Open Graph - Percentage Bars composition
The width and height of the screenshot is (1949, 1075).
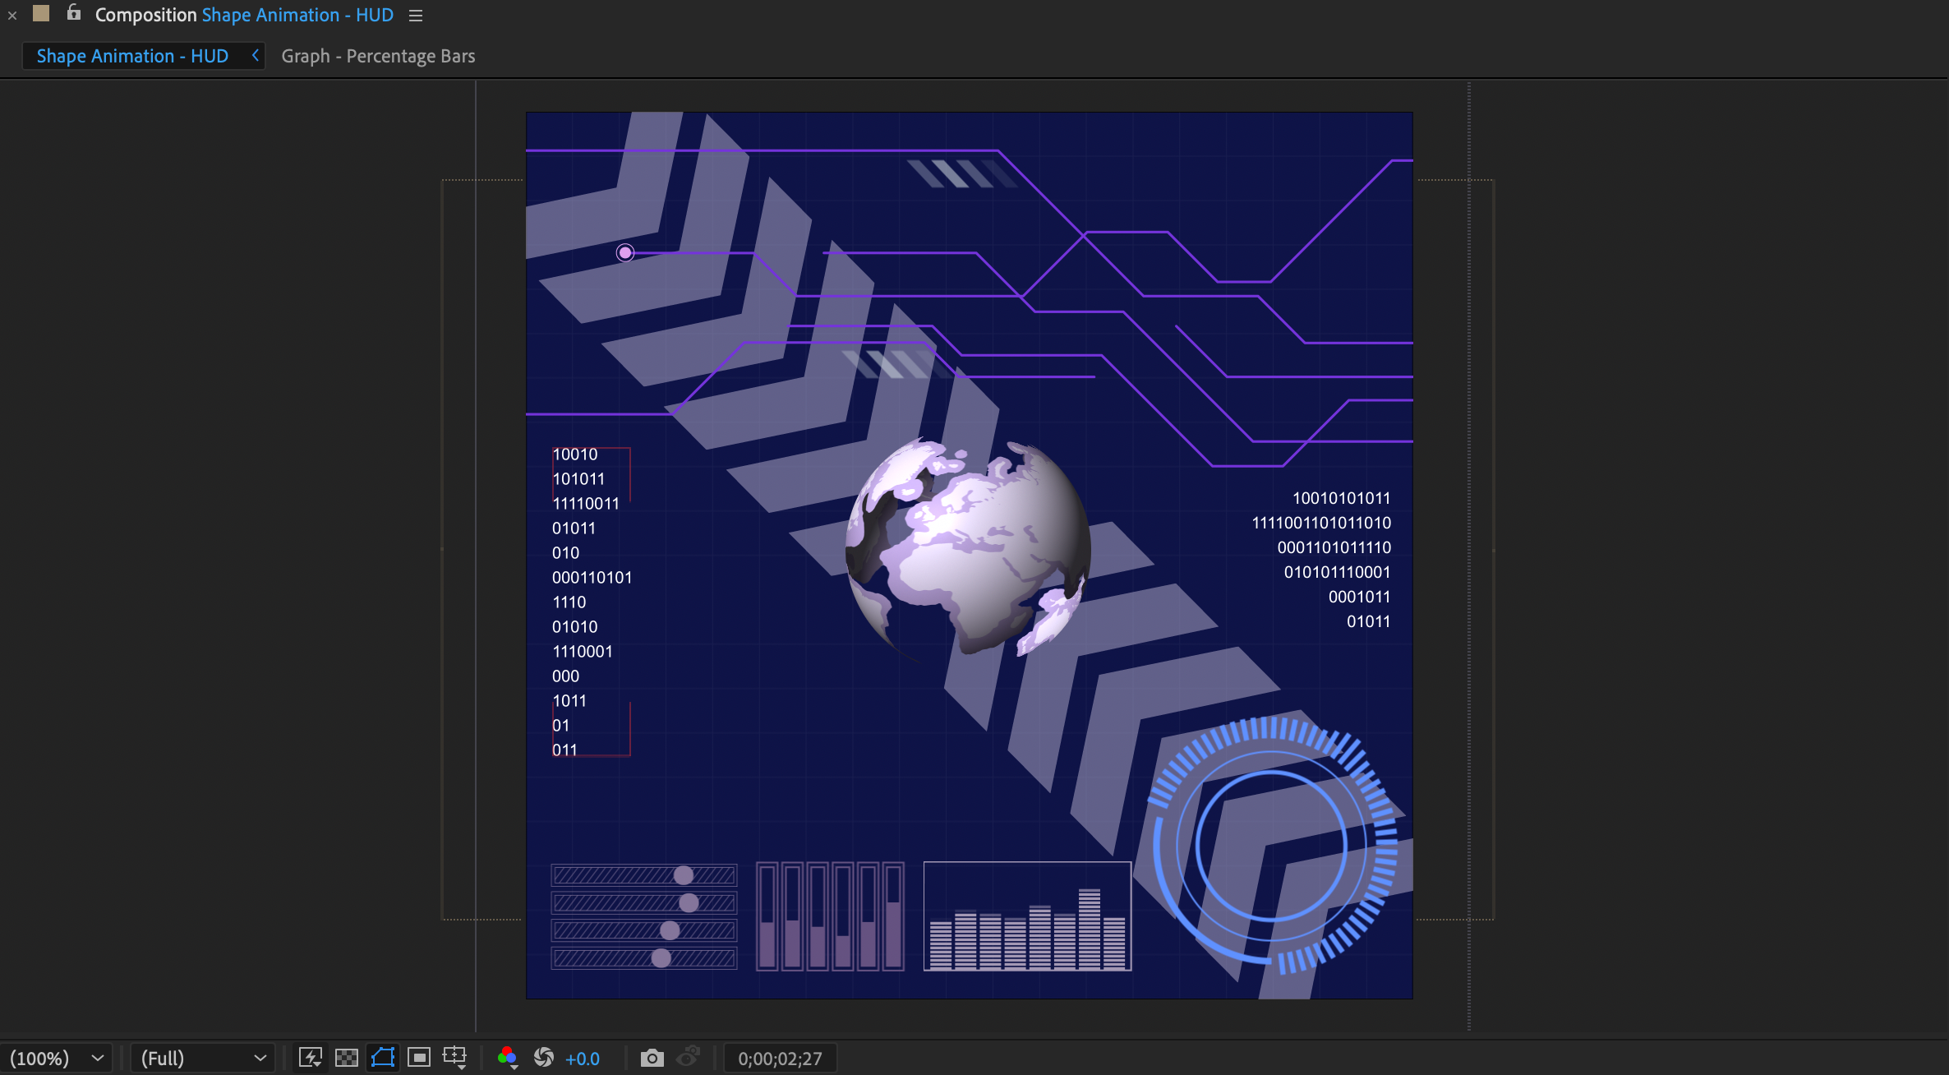tap(378, 56)
